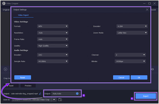Open the Frame Rate dropdown
This screenshot has height=104, width=159.
coord(53,39)
